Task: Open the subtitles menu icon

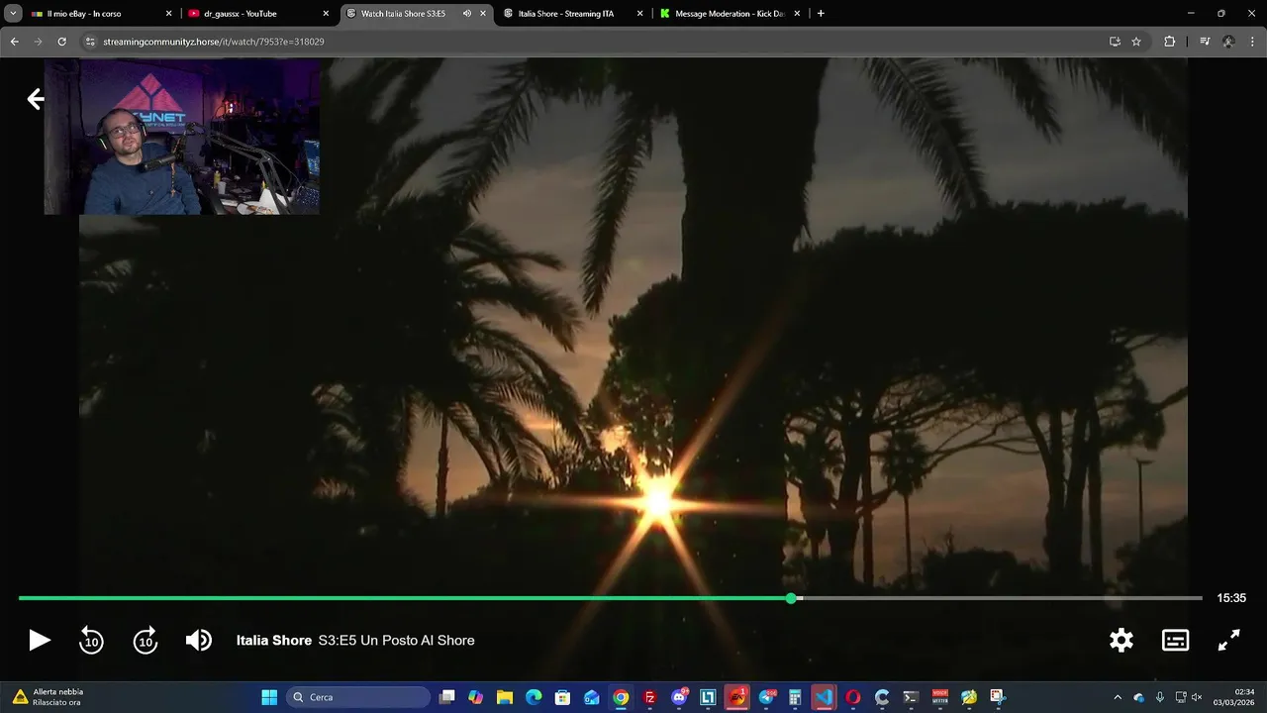Action: point(1175,641)
